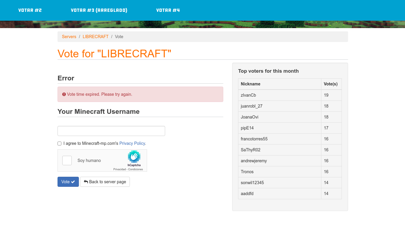Select the VOTAR #4 menu item
The height and width of the screenshot is (227, 405).
pyautogui.click(x=168, y=10)
